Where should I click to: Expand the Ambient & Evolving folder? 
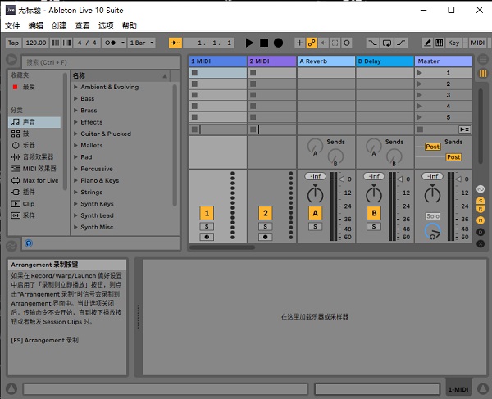tap(75, 87)
